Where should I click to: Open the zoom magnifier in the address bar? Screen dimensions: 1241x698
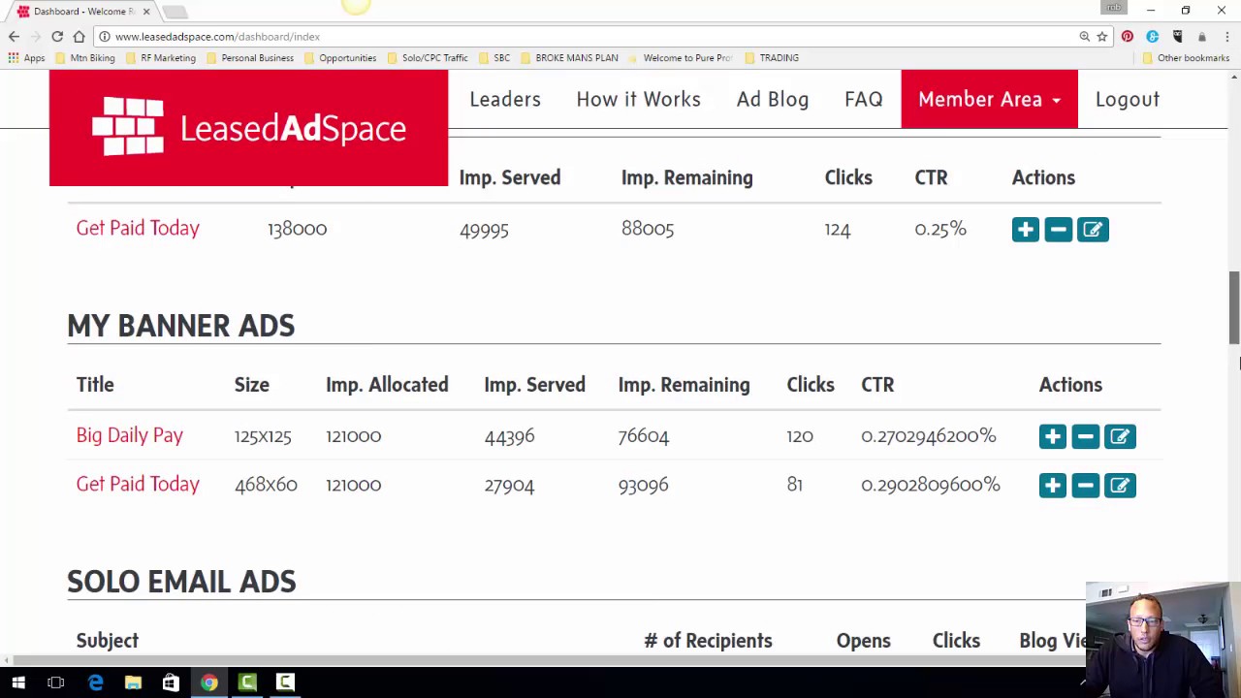1085,37
